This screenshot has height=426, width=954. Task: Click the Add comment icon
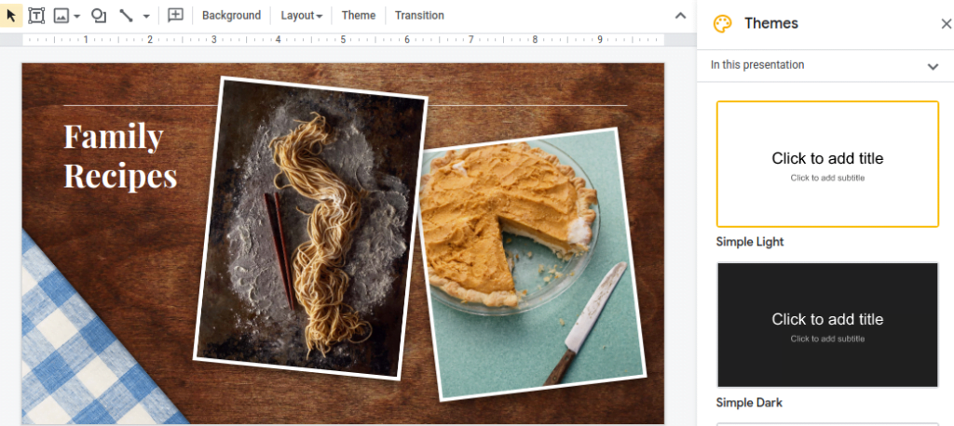click(x=175, y=16)
